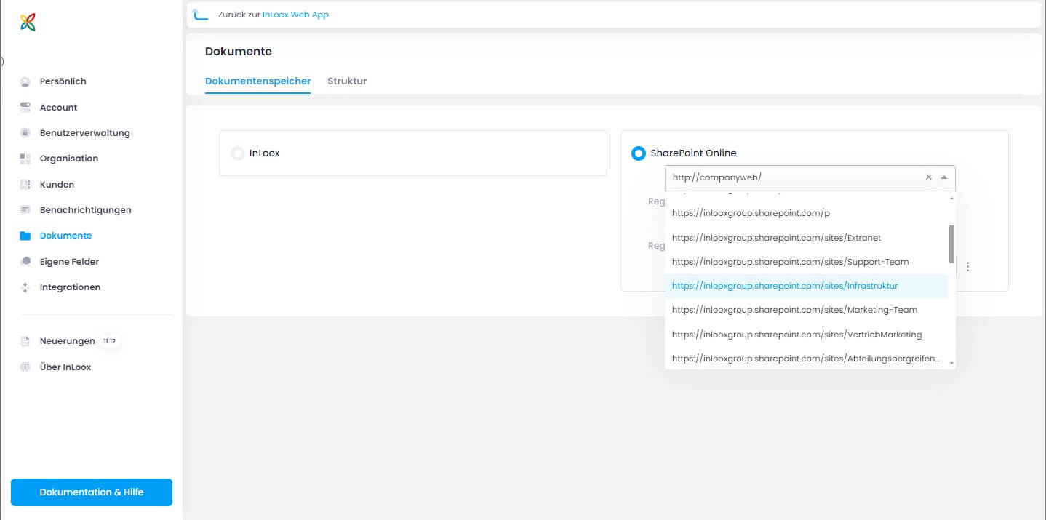Image resolution: width=1046 pixels, height=520 pixels.
Task: Select the Account section icon
Action: (25, 107)
